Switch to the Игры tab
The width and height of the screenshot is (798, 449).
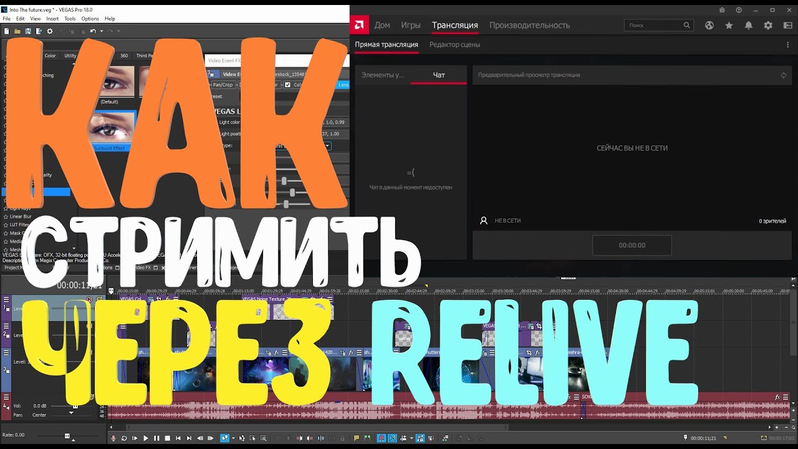point(411,25)
